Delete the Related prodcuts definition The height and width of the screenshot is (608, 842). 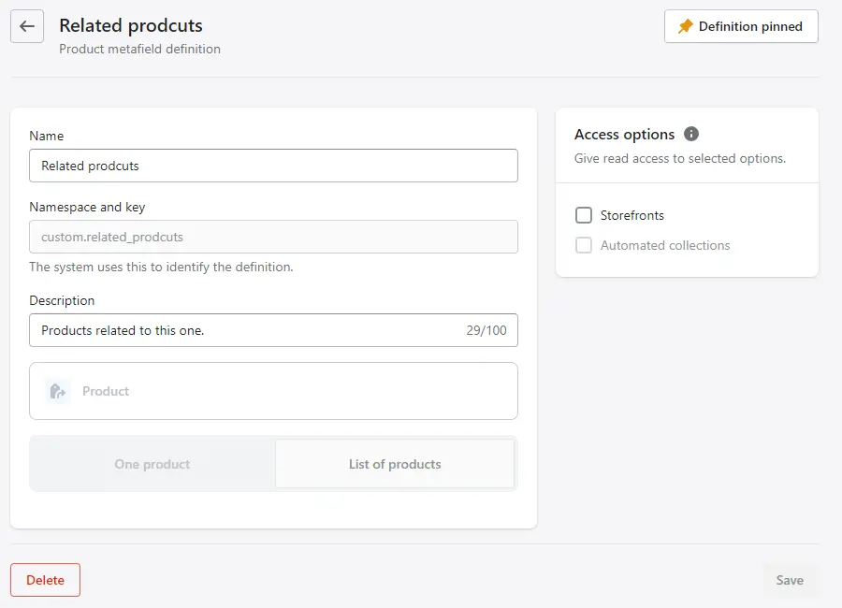45,580
